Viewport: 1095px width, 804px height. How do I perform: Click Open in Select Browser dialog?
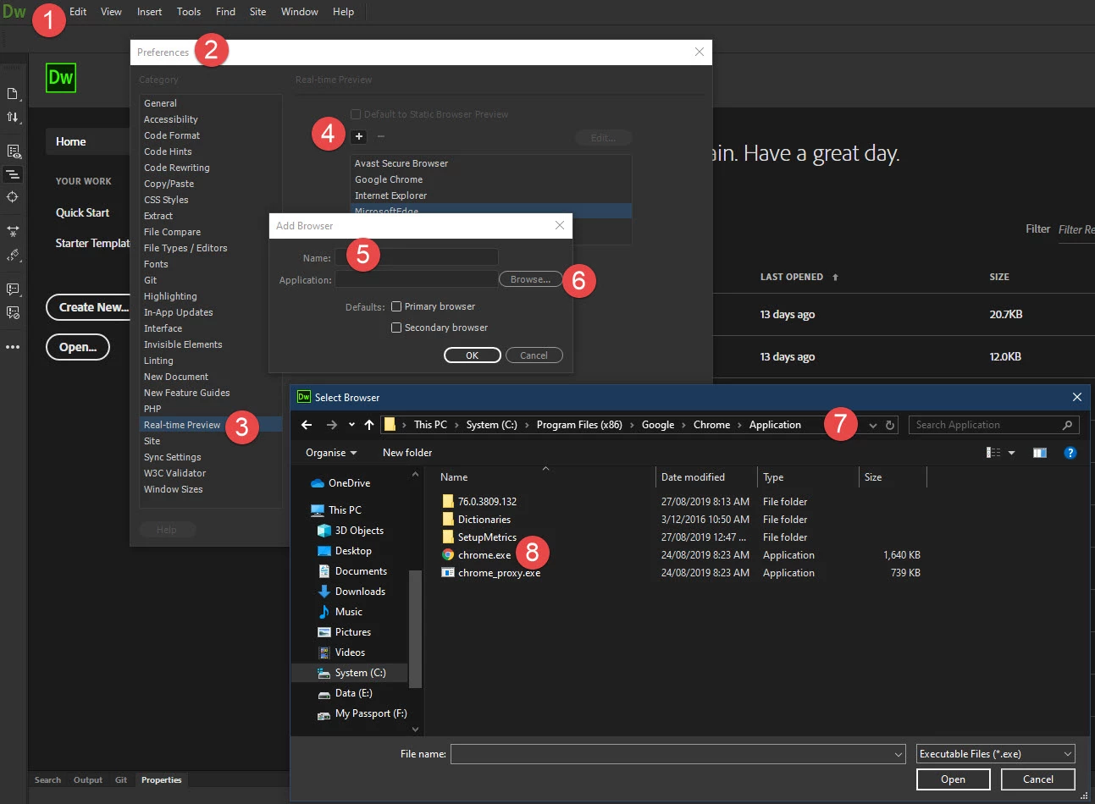pyautogui.click(x=953, y=779)
